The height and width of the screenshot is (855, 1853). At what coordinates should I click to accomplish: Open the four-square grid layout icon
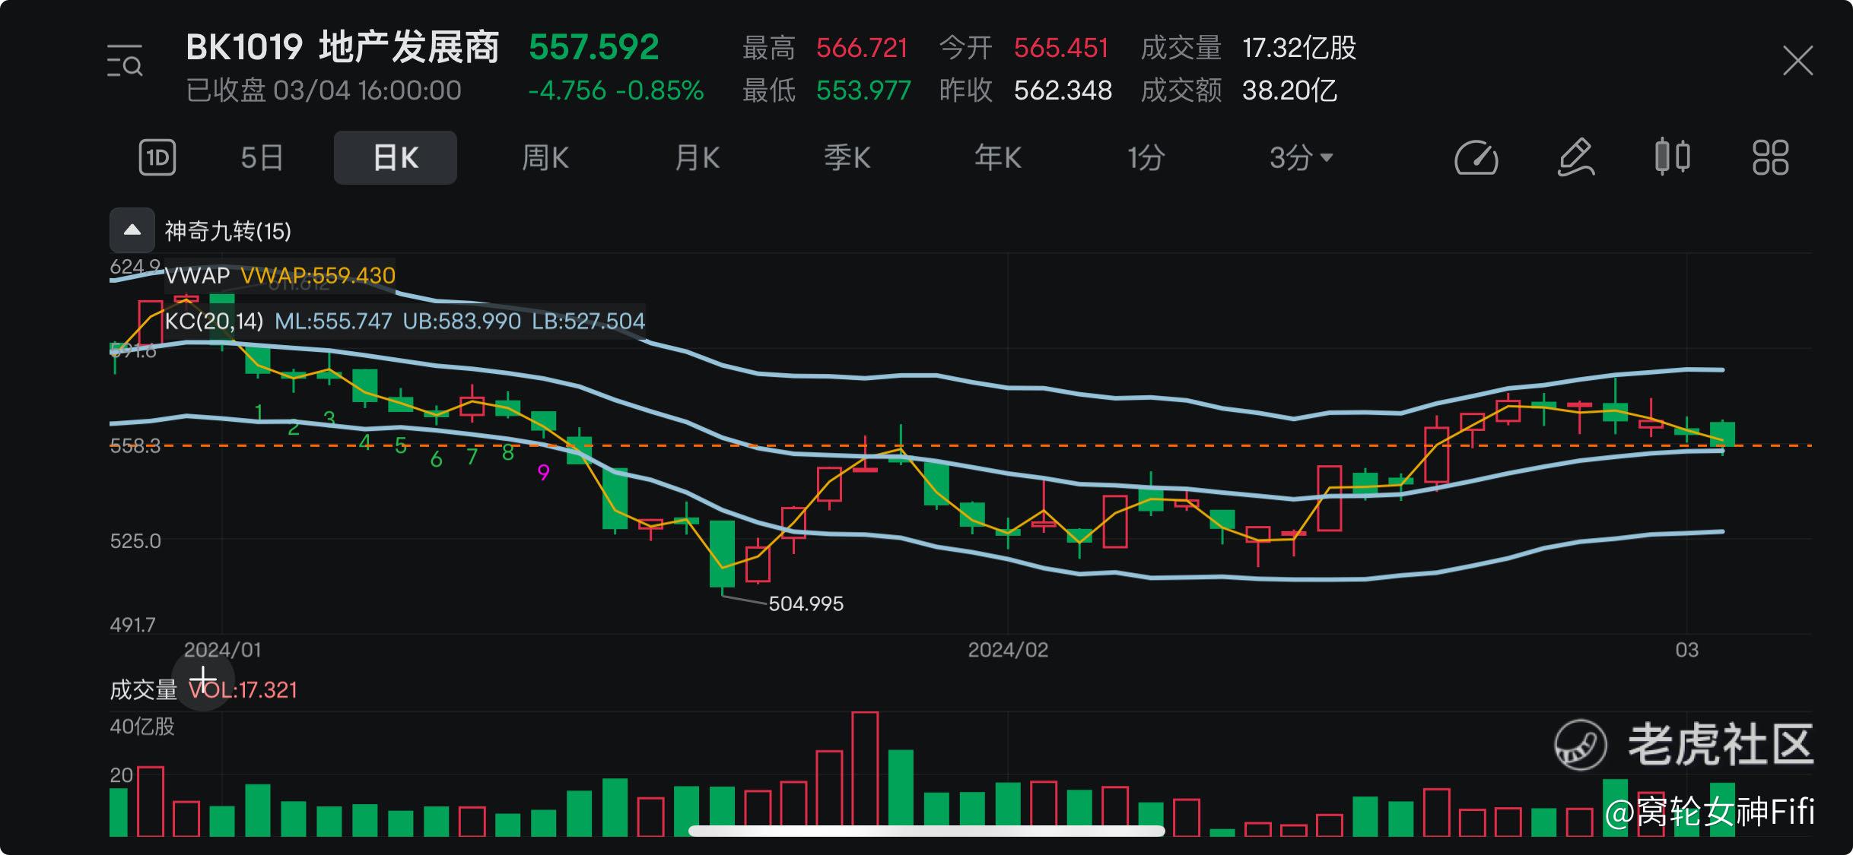[x=1770, y=158]
